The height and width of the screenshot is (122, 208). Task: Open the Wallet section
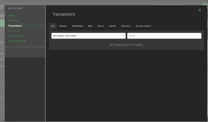click(x=11, y=16)
